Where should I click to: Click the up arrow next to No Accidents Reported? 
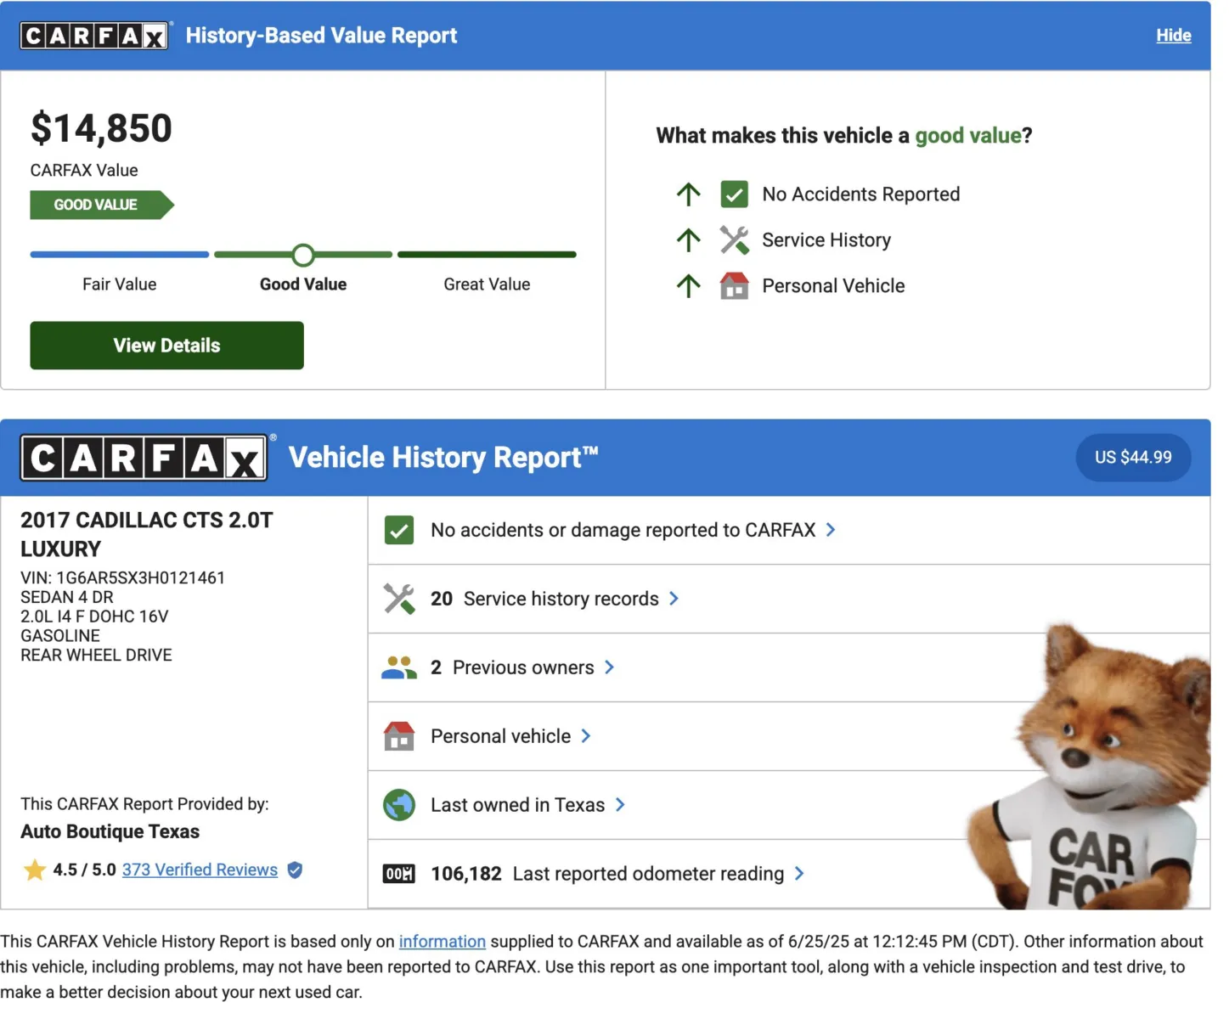coord(689,194)
